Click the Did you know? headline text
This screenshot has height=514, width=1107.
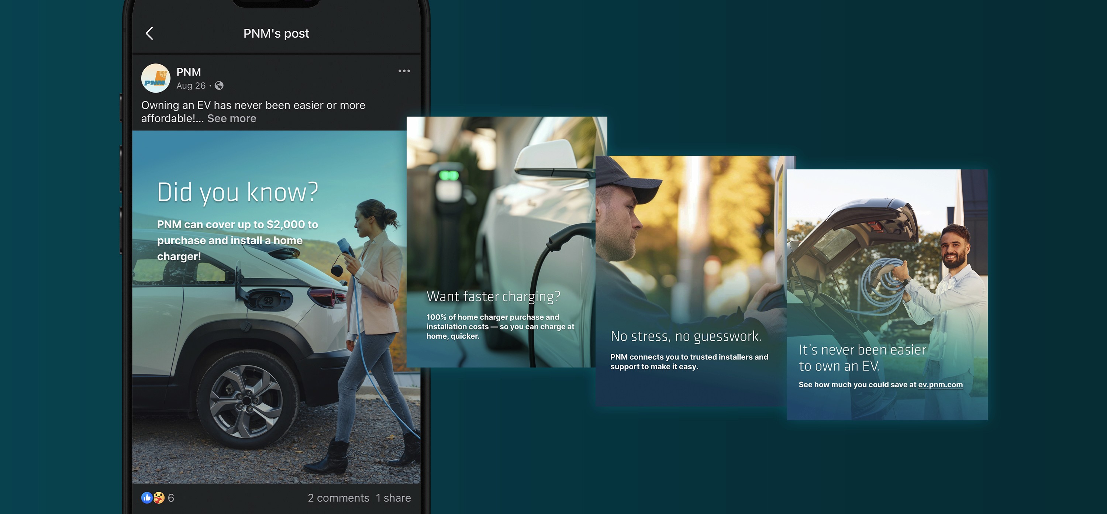click(237, 192)
